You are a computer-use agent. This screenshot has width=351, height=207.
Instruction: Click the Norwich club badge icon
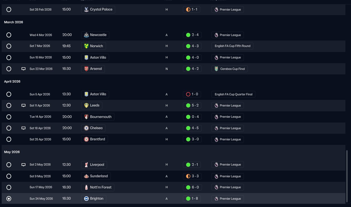(x=86, y=46)
